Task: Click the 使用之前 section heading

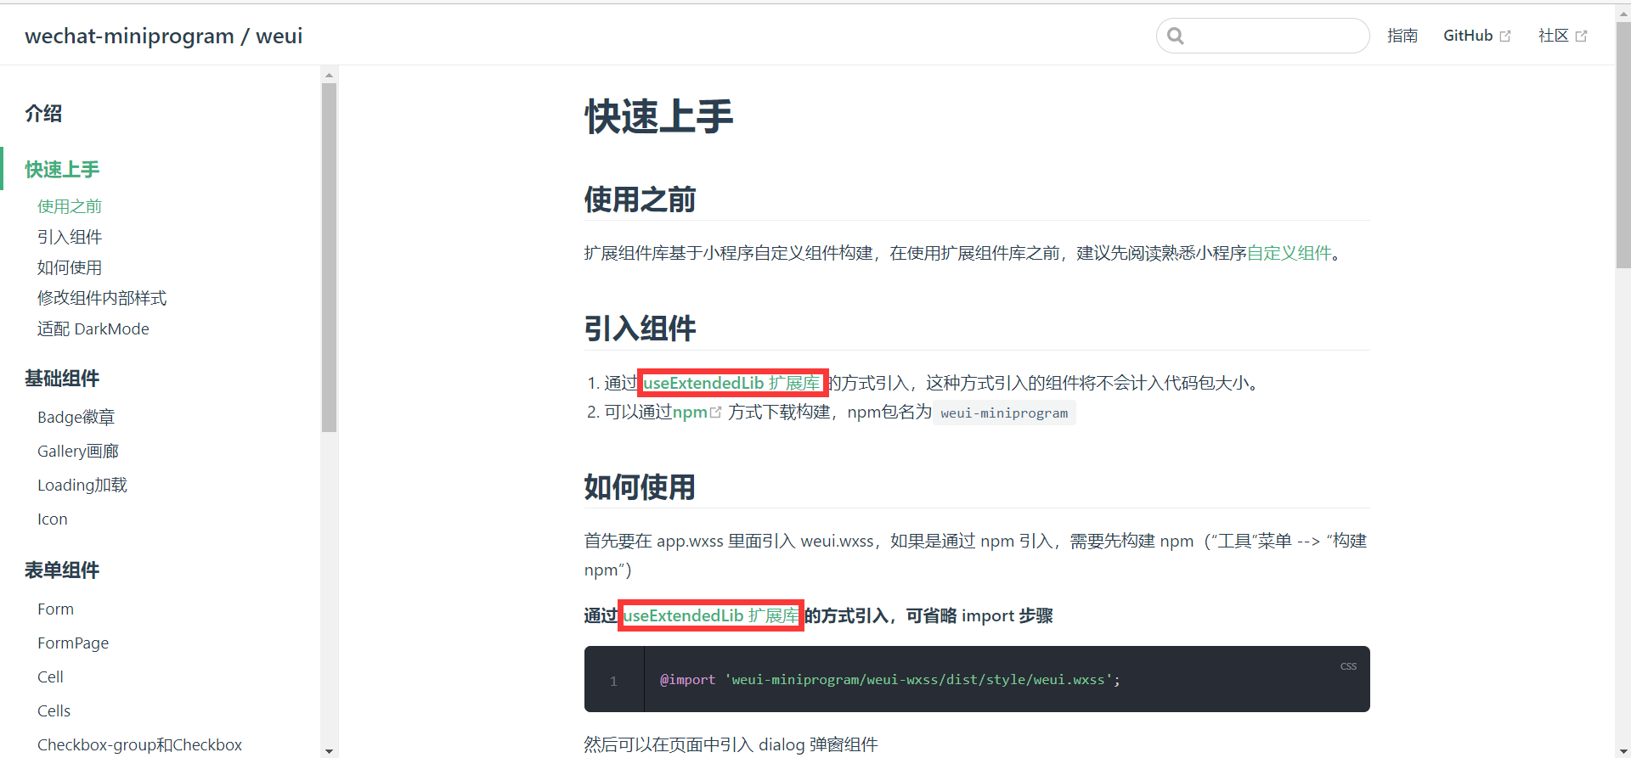Action: coord(640,199)
